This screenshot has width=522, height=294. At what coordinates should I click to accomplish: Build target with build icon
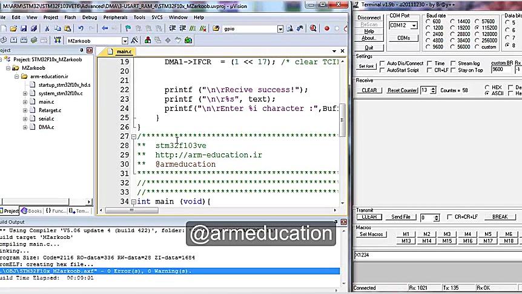tap(14, 41)
